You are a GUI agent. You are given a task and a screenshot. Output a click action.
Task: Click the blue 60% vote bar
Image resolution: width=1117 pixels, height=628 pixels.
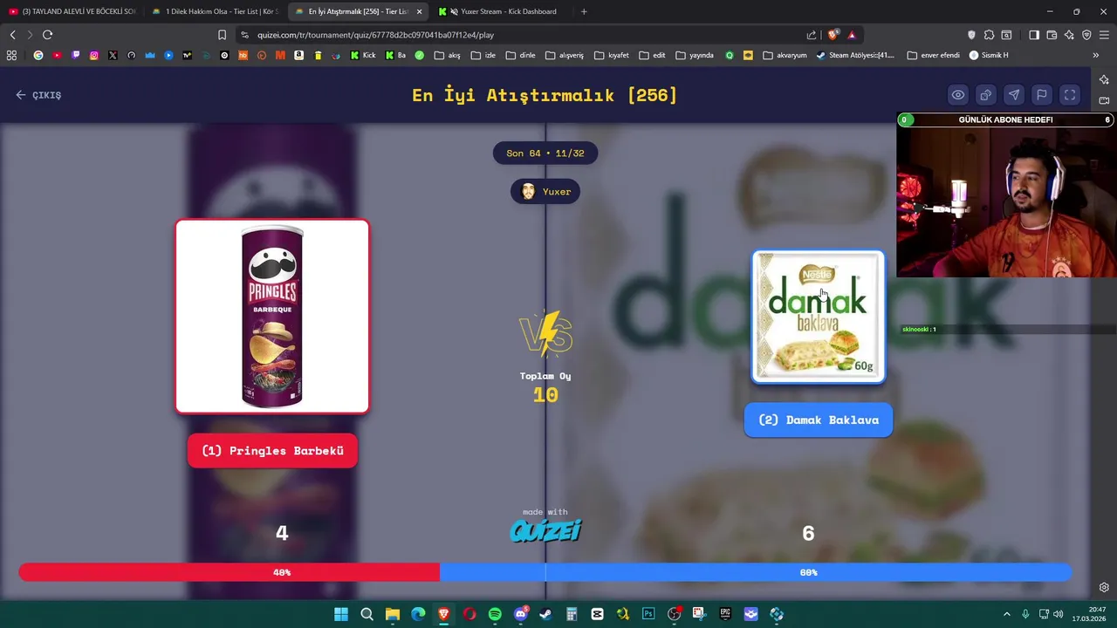(756, 572)
